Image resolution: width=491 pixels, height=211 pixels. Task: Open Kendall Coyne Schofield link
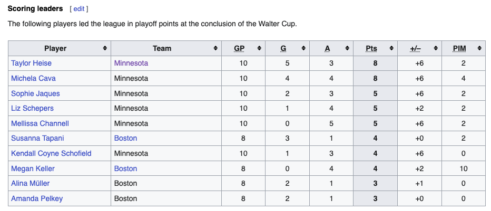(x=51, y=153)
